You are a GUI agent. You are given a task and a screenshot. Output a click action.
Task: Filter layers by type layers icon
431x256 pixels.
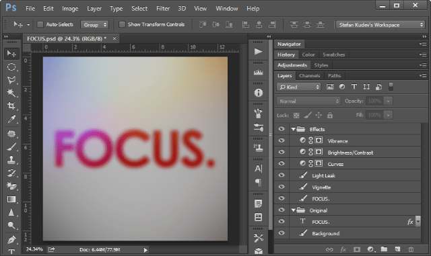pyautogui.click(x=354, y=87)
